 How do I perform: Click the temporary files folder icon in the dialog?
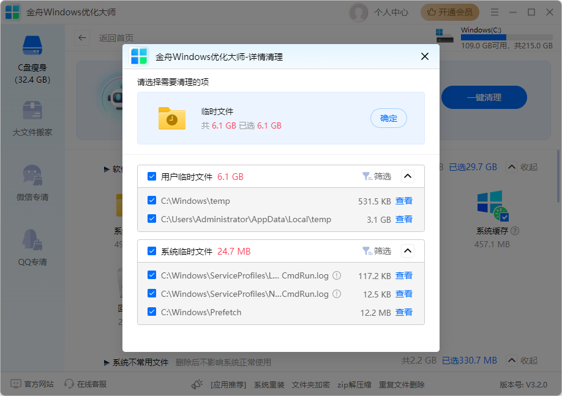172,118
